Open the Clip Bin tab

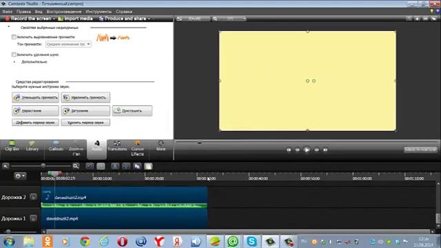click(x=12, y=146)
